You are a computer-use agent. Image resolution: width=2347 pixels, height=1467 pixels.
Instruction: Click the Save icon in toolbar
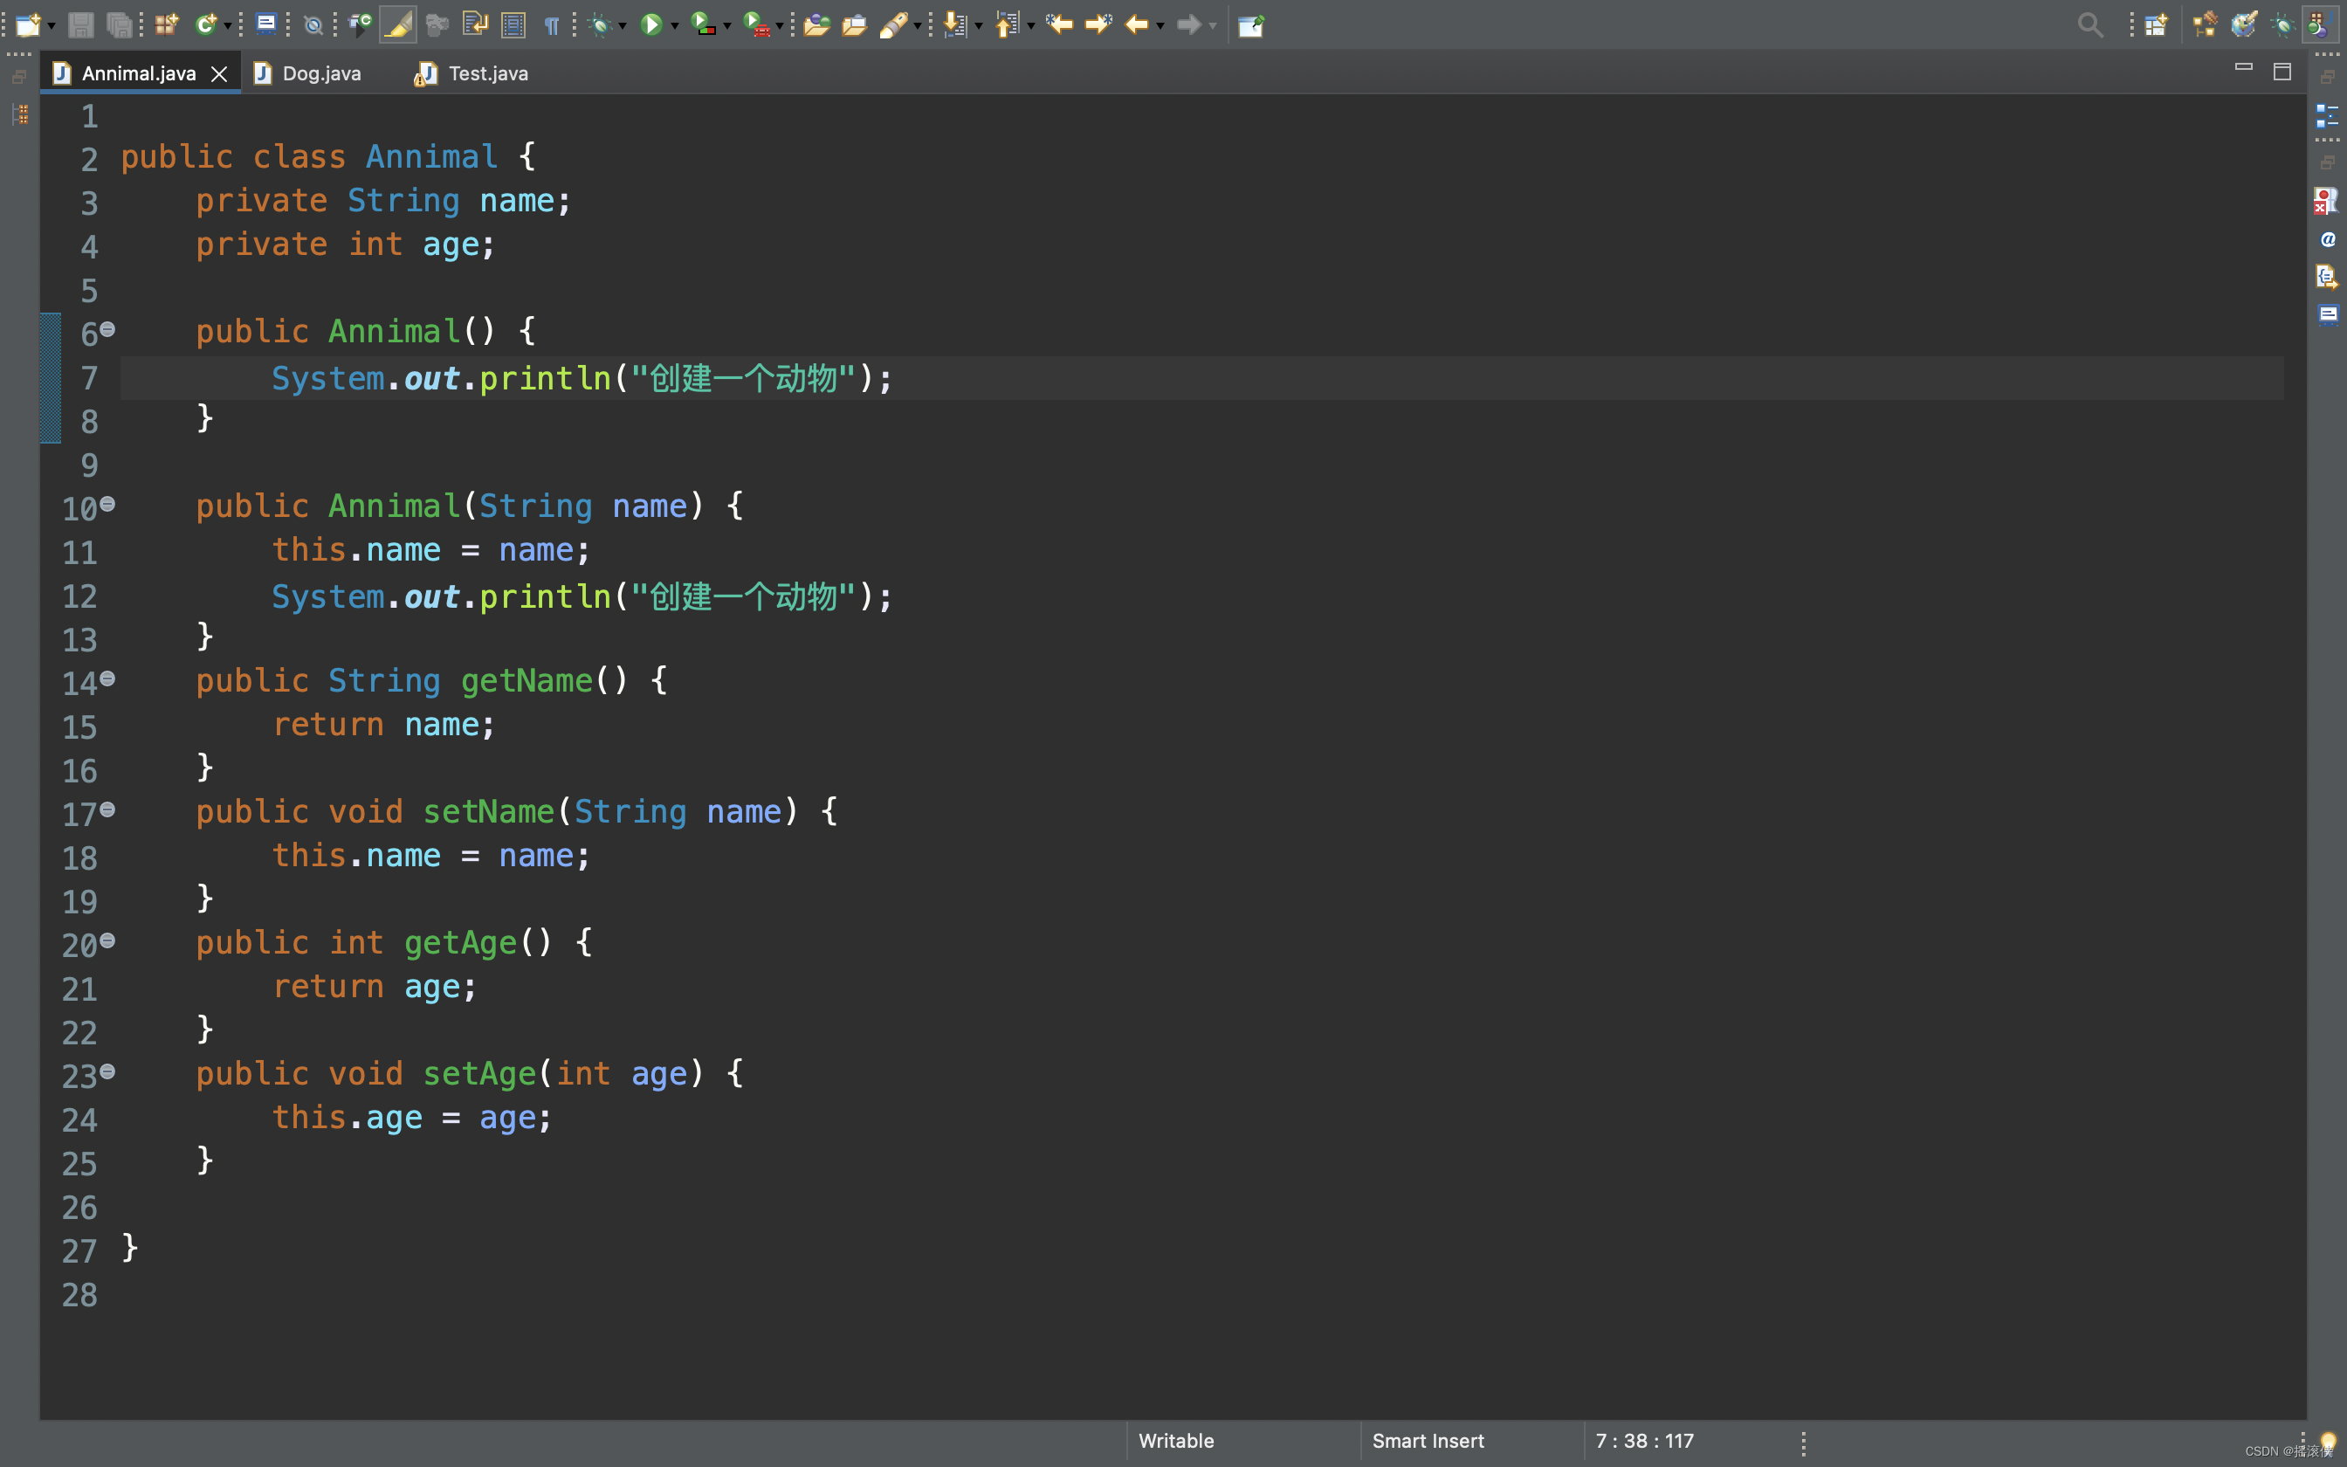tap(80, 24)
